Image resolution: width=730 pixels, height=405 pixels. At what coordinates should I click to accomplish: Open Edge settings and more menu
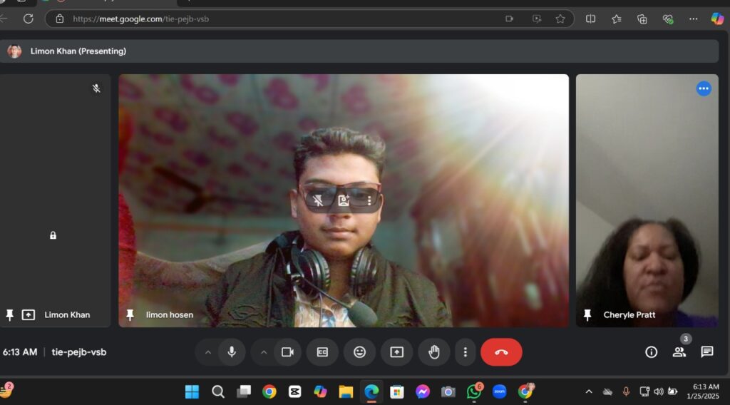click(x=693, y=19)
